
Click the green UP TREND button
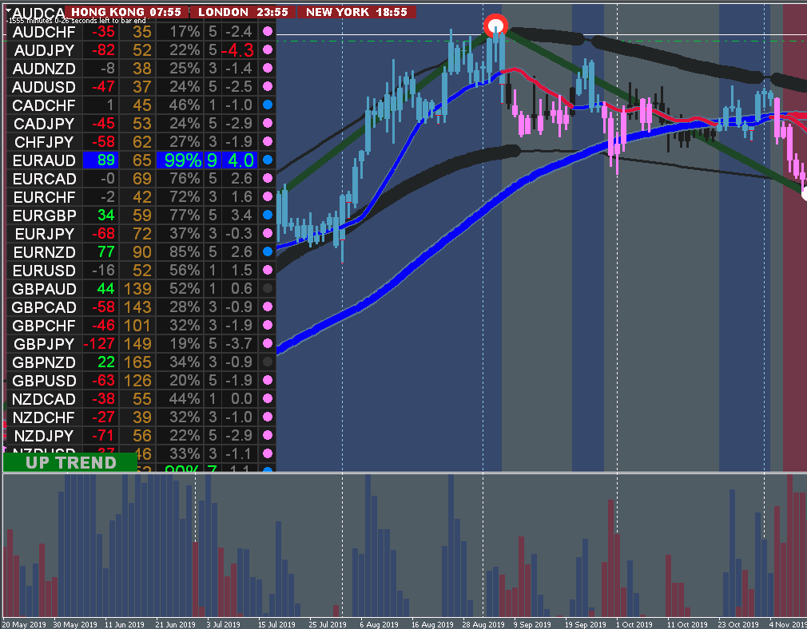70,462
